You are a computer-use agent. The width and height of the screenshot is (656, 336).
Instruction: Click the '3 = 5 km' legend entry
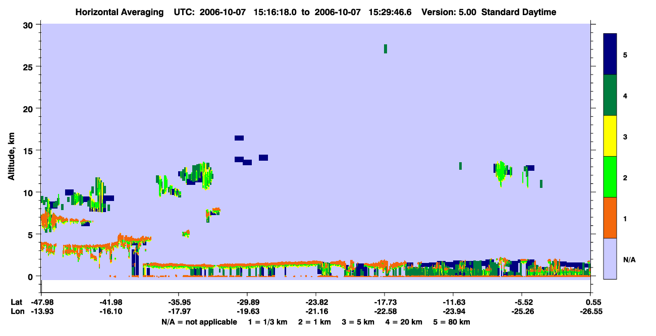(359, 322)
